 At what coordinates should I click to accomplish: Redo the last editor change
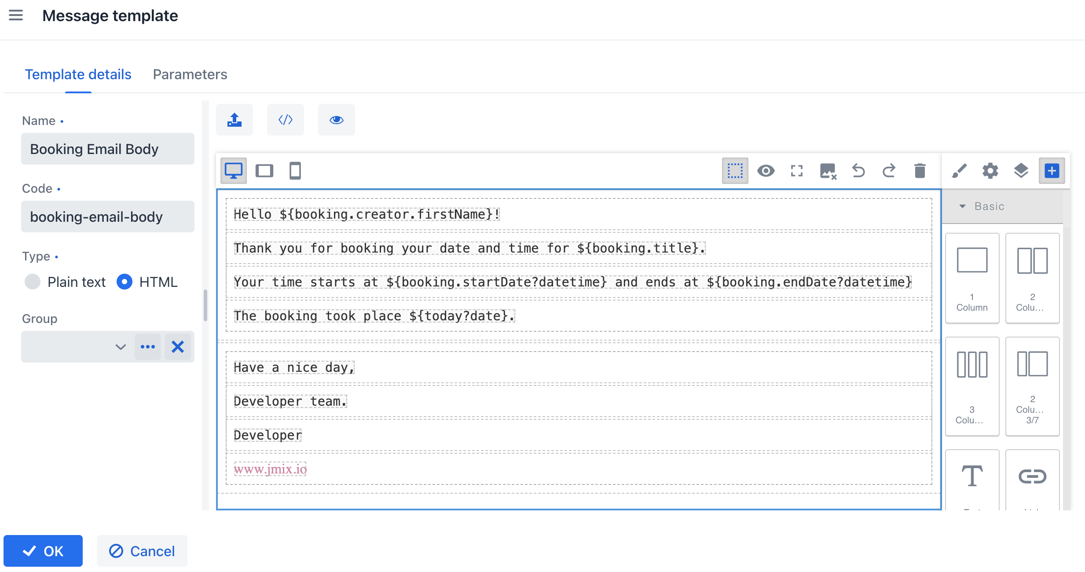point(889,171)
